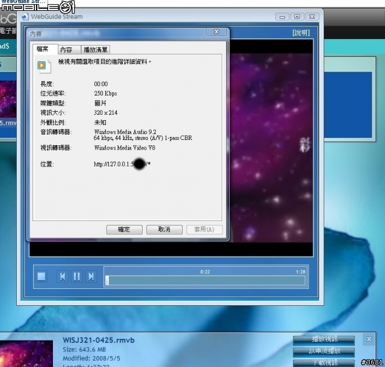The image size is (385, 367).
Task: Select the 媒體類型 value 圖片
Action: [x=100, y=103]
